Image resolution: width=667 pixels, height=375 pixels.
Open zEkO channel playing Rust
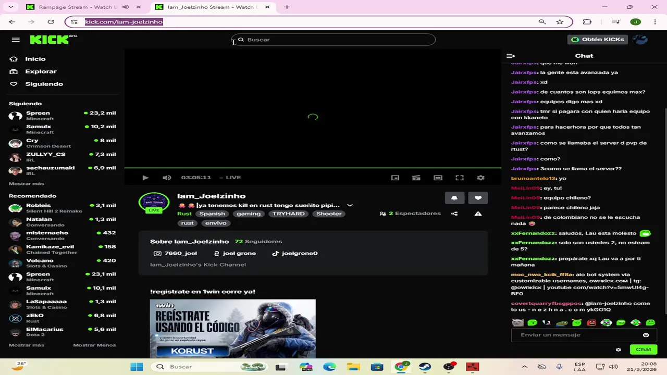[63, 318]
